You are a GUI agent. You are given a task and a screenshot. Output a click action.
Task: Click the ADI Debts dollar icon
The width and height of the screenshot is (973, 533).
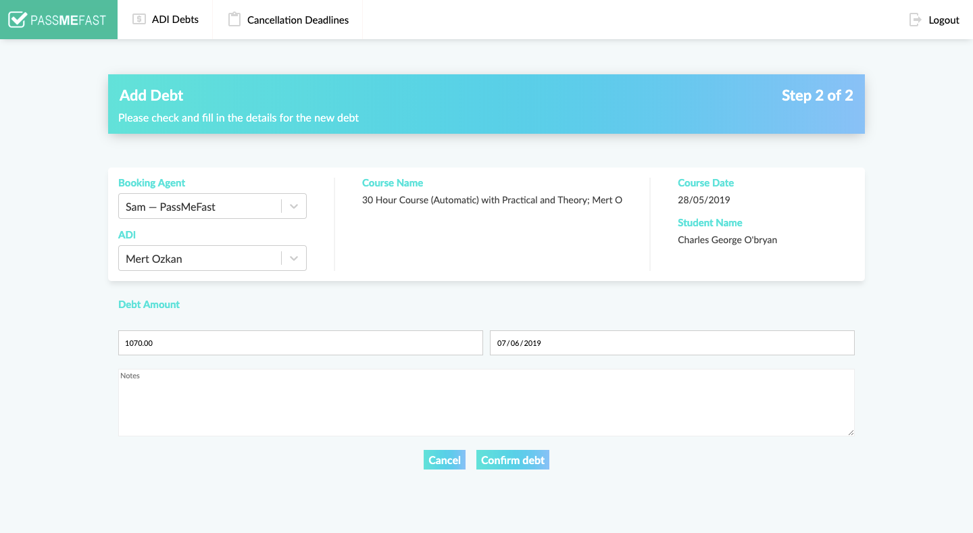pyautogui.click(x=139, y=20)
